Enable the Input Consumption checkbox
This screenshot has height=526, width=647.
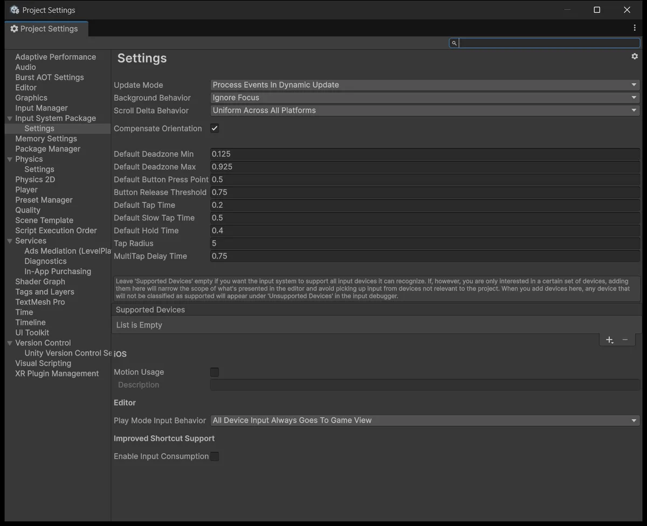tap(215, 456)
